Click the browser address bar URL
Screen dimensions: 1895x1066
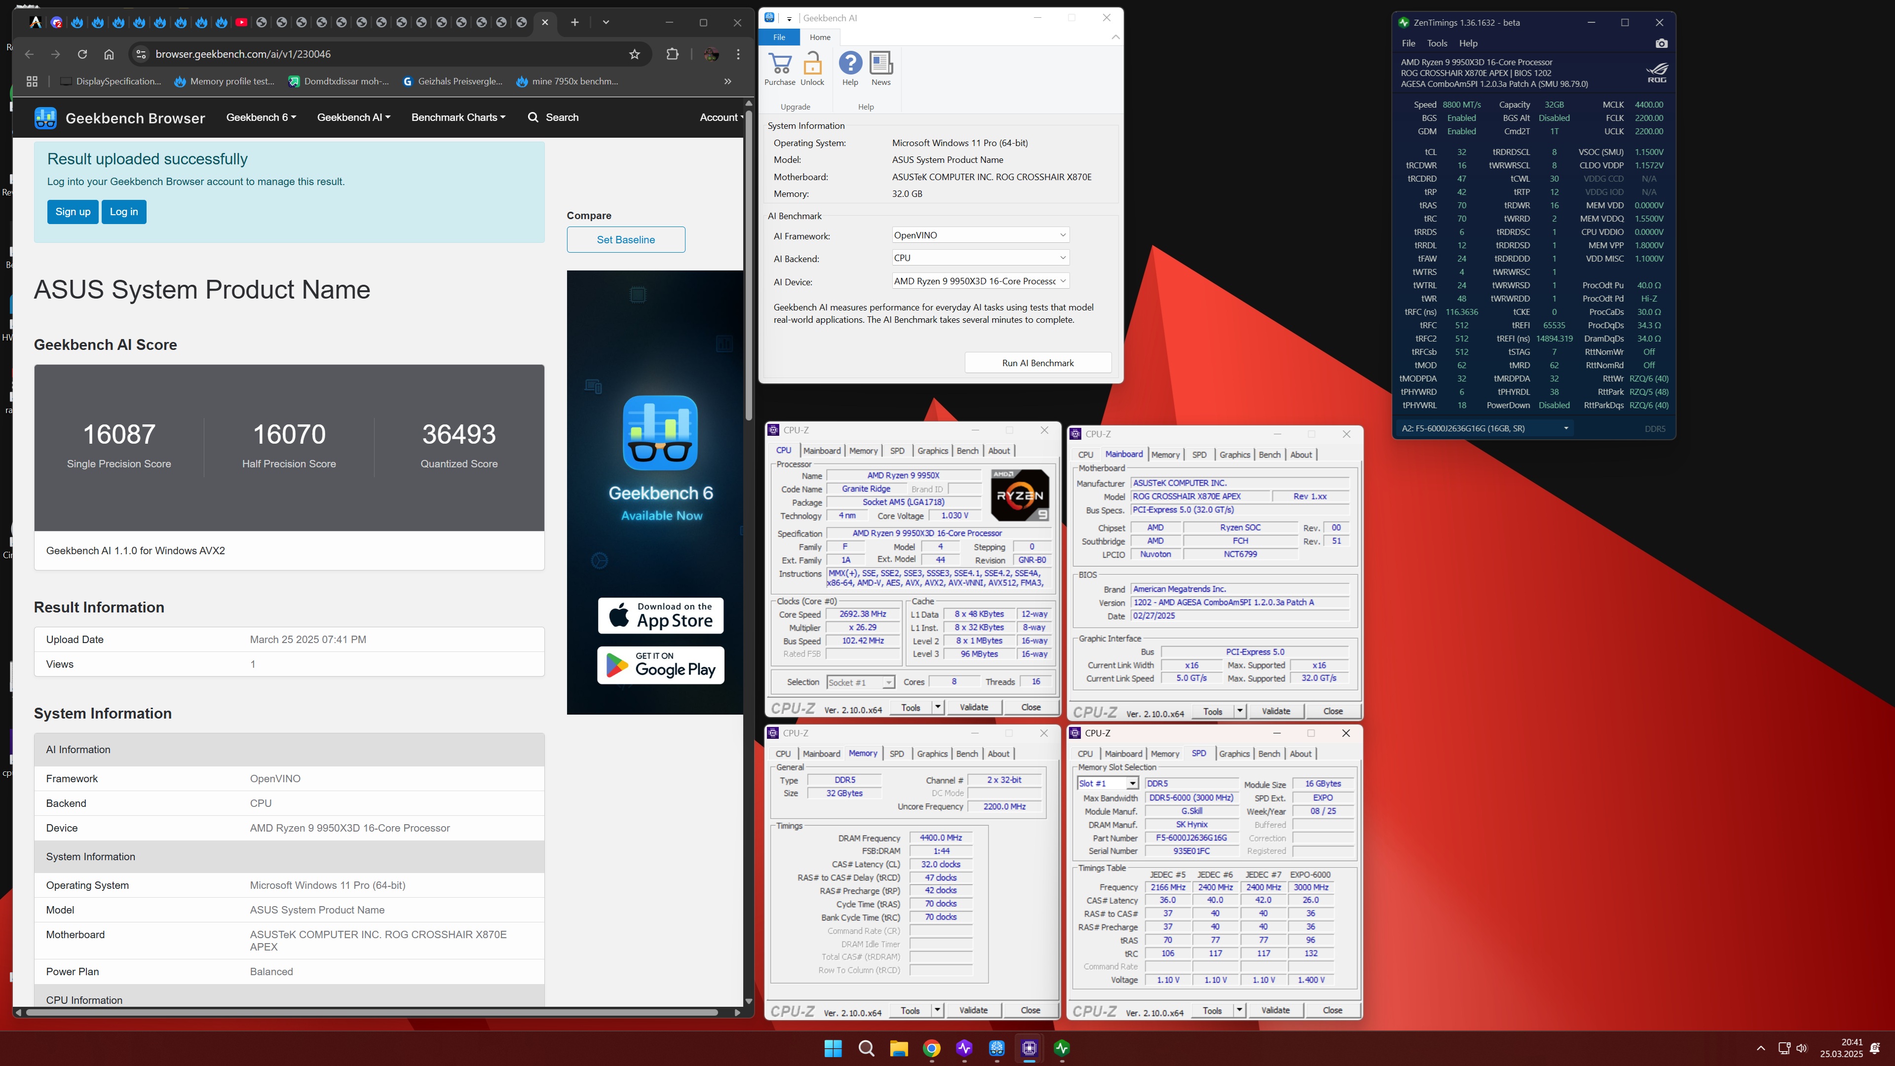(243, 54)
